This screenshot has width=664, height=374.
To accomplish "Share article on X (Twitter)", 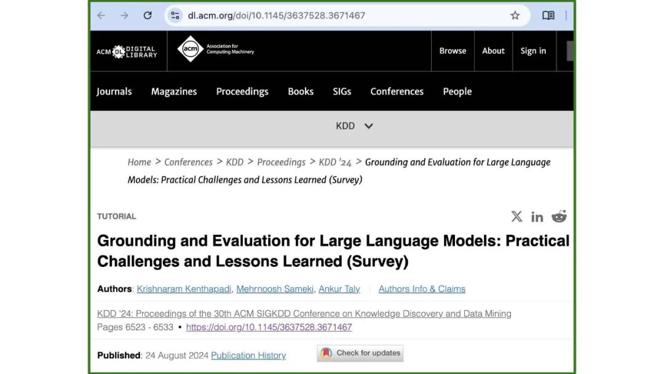I will click(x=516, y=217).
